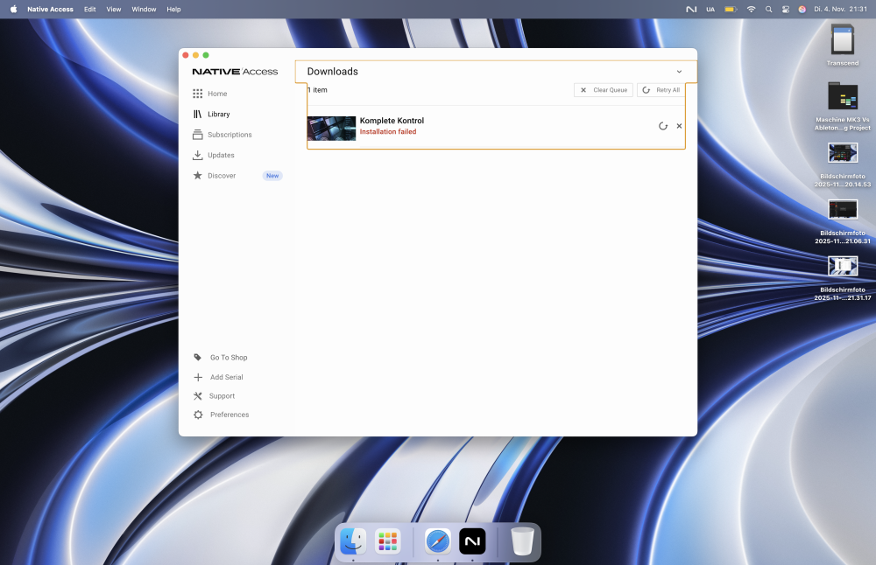Screen dimensions: 876x565
Task: Open the Library section
Action: (211, 115)
